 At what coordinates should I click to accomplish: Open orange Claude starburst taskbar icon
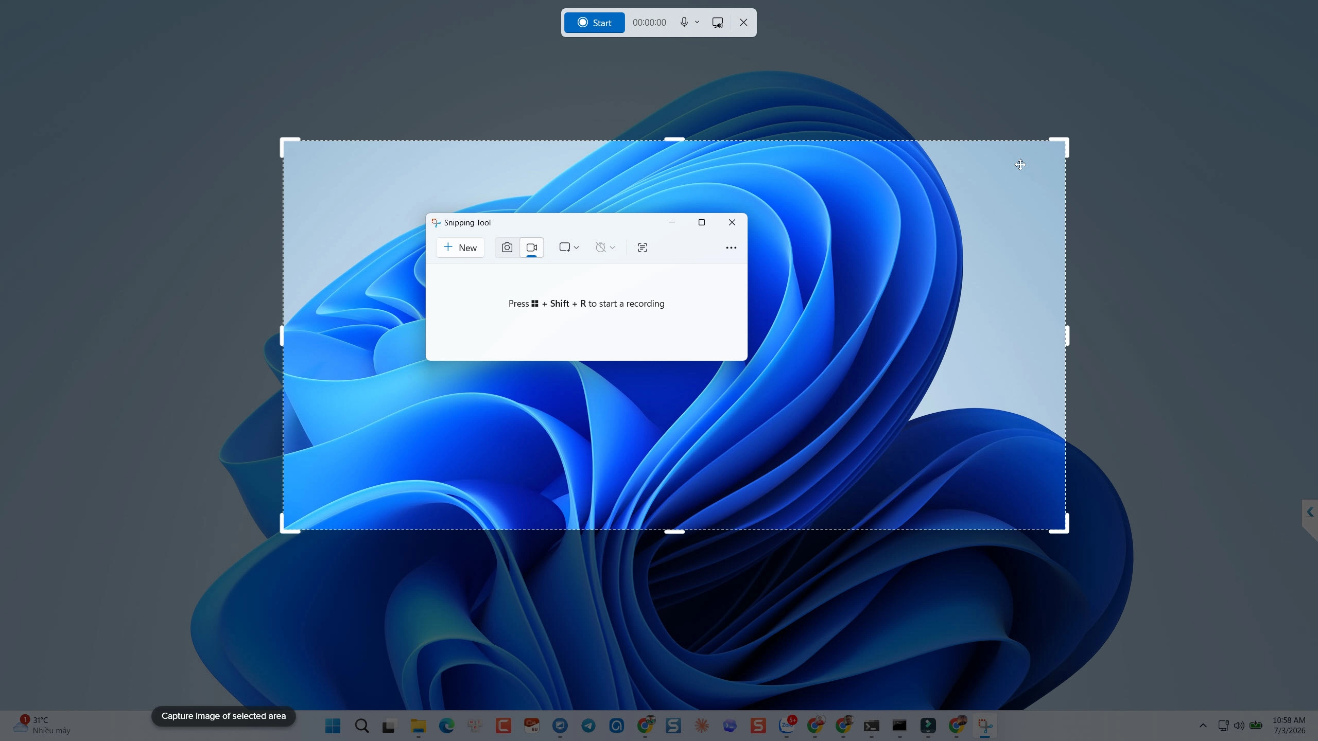coord(701,726)
